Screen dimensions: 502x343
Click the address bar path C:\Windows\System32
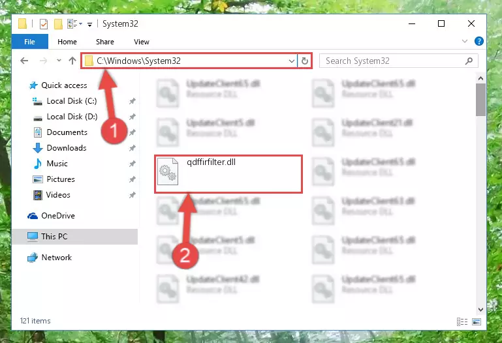click(138, 61)
